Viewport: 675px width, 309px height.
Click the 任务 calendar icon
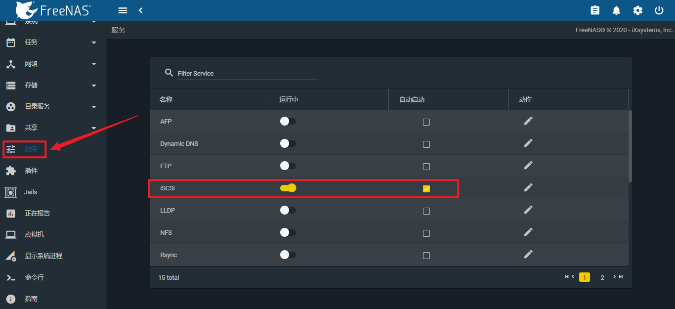tap(10, 43)
